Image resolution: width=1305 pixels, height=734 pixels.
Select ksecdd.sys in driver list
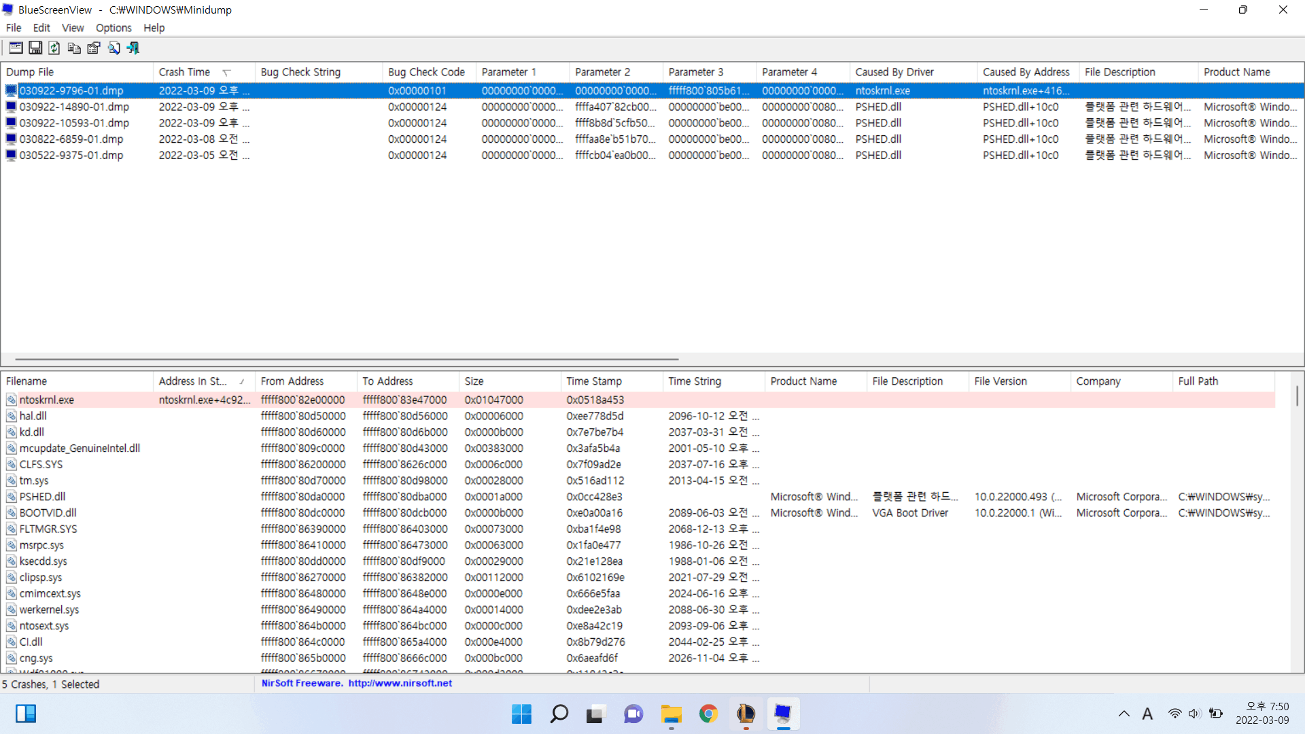[x=43, y=561]
